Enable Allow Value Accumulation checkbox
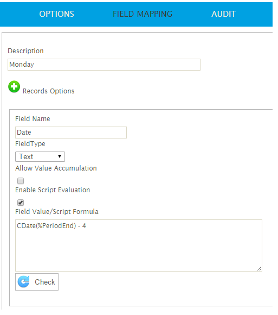The width and height of the screenshot is (278, 315). point(21,181)
